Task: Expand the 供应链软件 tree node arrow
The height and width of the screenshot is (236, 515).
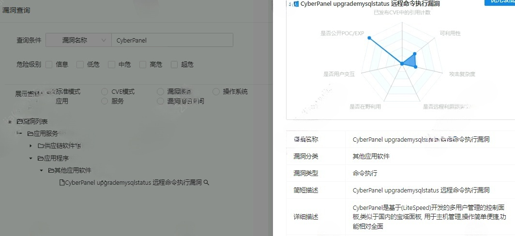Action: point(30,146)
